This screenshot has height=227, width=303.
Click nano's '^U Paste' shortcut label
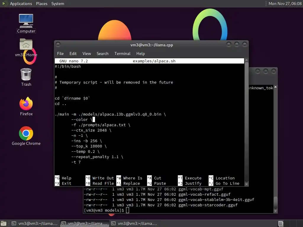[157, 183]
